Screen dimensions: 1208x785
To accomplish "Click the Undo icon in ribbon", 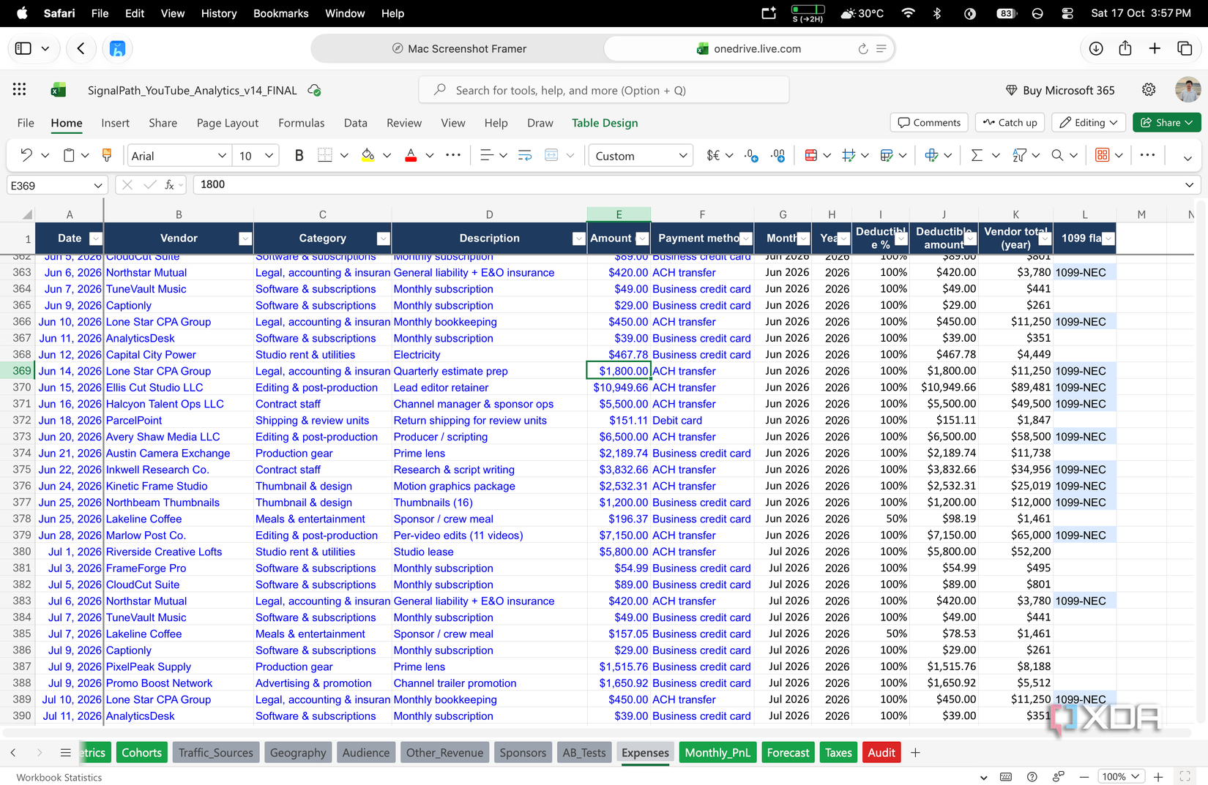I will click(x=26, y=155).
